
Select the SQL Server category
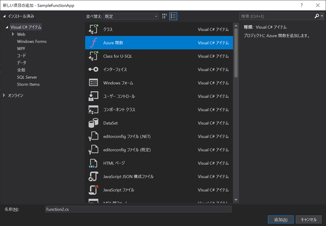click(x=27, y=77)
